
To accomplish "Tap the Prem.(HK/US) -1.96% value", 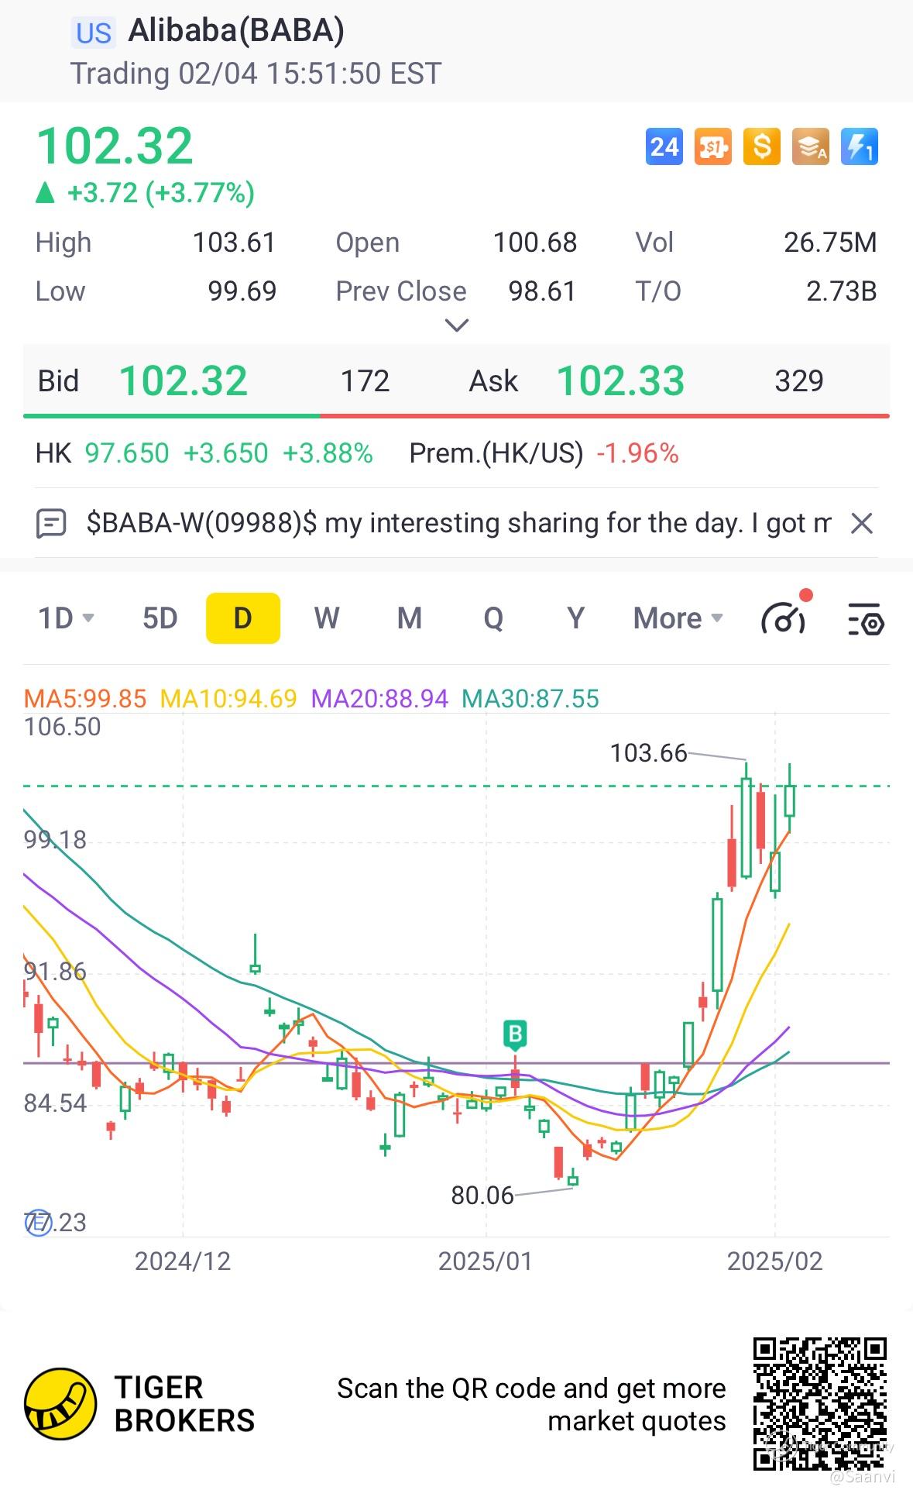I will coord(637,453).
